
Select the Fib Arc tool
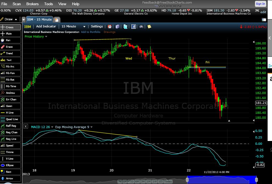coord(10,66)
